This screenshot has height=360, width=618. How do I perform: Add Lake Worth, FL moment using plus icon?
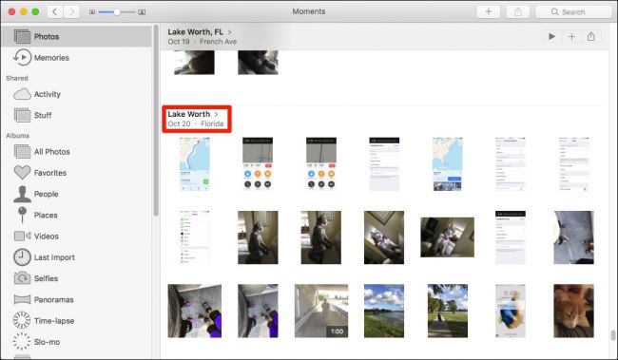pyautogui.click(x=571, y=37)
